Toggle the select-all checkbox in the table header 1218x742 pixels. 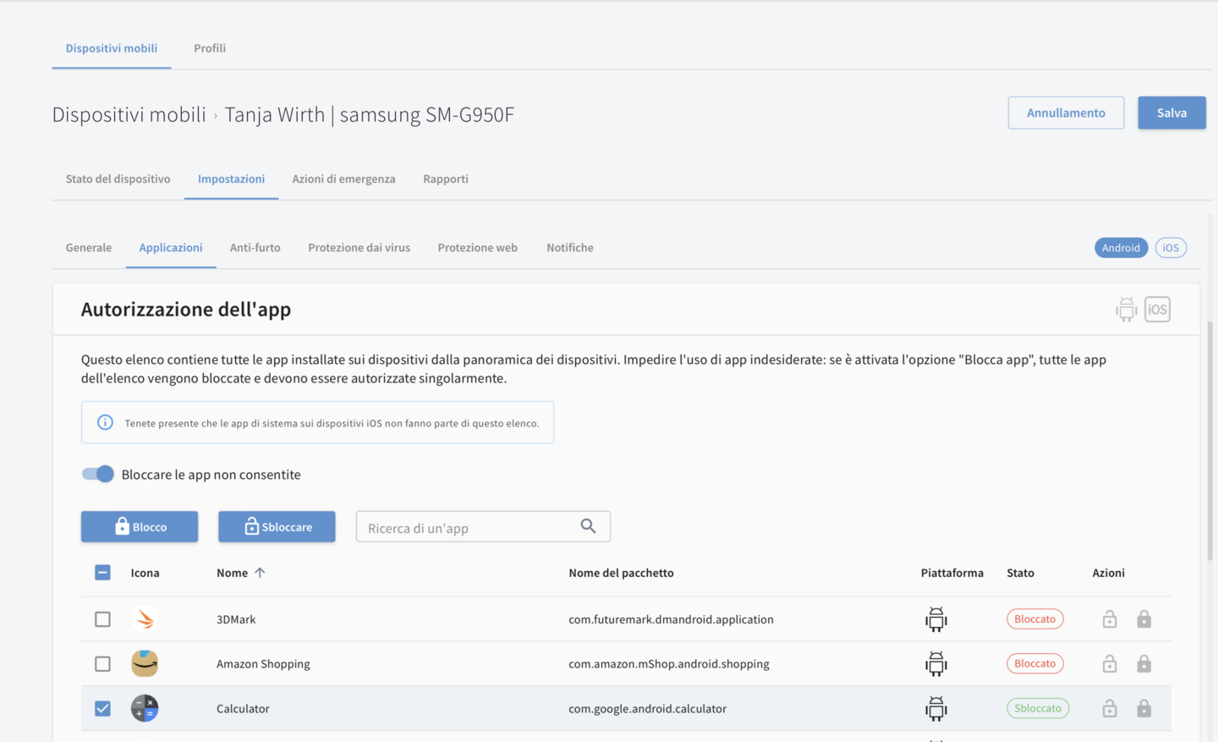coord(102,573)
